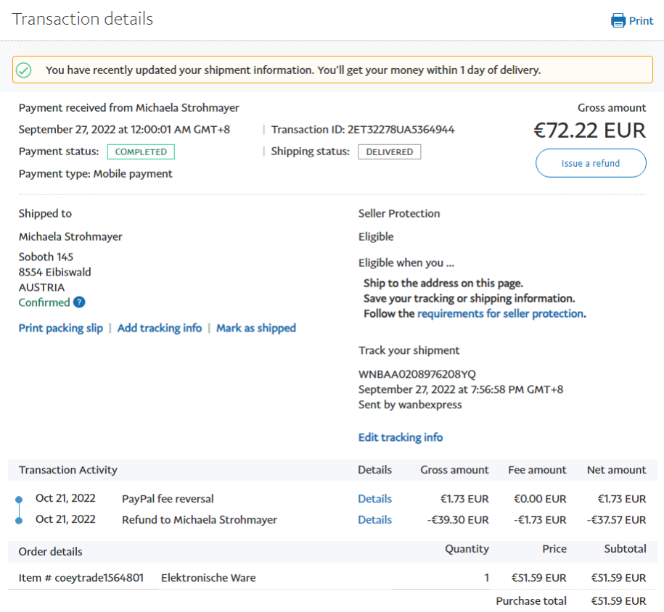Choose Mark as shipped
This screenshot has height=612, width=664.
256,328
